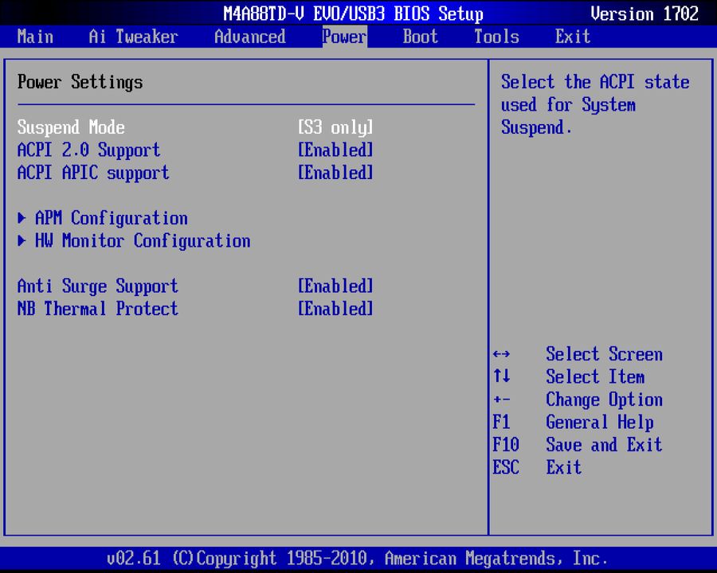717x573 pixels.
Task: Expand the APM Configuration submenu
Action: [111, 218]
